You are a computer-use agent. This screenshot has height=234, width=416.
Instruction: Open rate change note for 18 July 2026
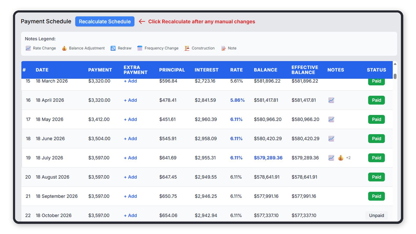331,158
